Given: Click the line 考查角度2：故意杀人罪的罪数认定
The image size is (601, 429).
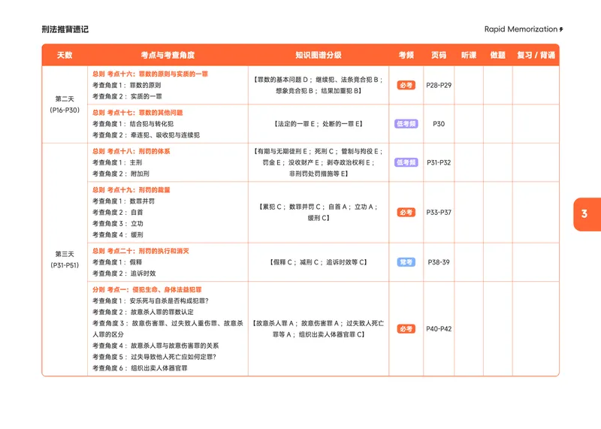Looking at the screenshot, I should pos(143,312).
